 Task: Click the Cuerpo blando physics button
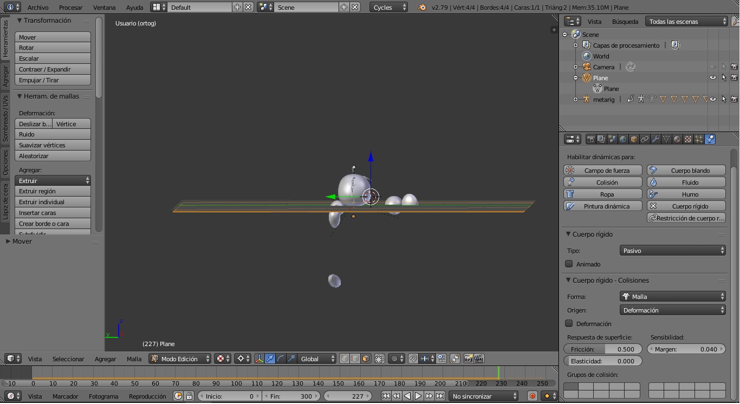coord(686,171)
